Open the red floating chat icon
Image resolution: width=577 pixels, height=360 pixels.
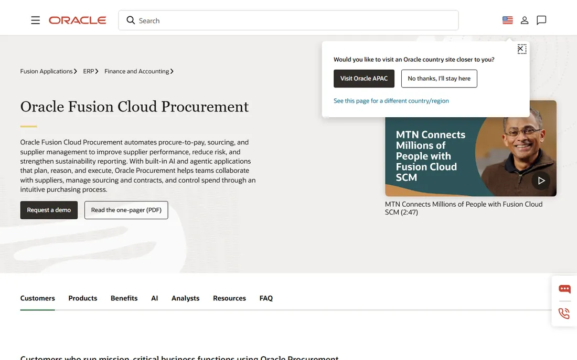(x=564, y=289)
